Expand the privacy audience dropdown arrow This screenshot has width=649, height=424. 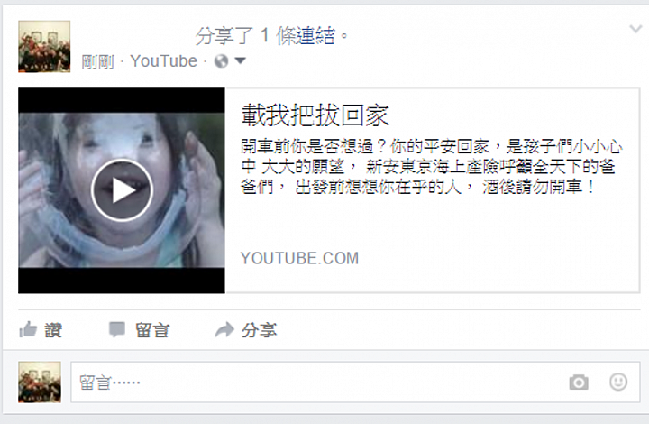[240, 60]
